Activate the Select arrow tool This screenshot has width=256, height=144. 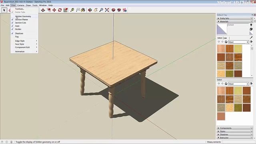click(x=4, y=10)
